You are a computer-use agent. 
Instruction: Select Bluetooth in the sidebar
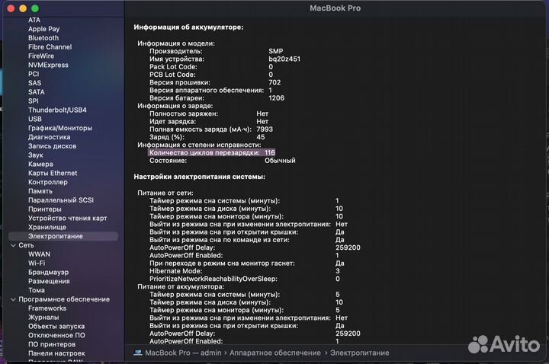(43, 38)
